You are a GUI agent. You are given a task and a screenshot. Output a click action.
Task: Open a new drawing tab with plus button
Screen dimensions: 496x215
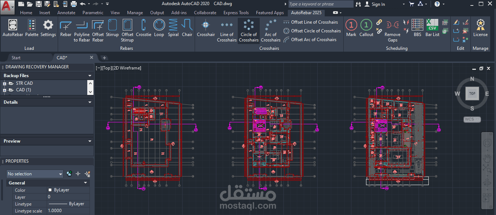point(104,58)
